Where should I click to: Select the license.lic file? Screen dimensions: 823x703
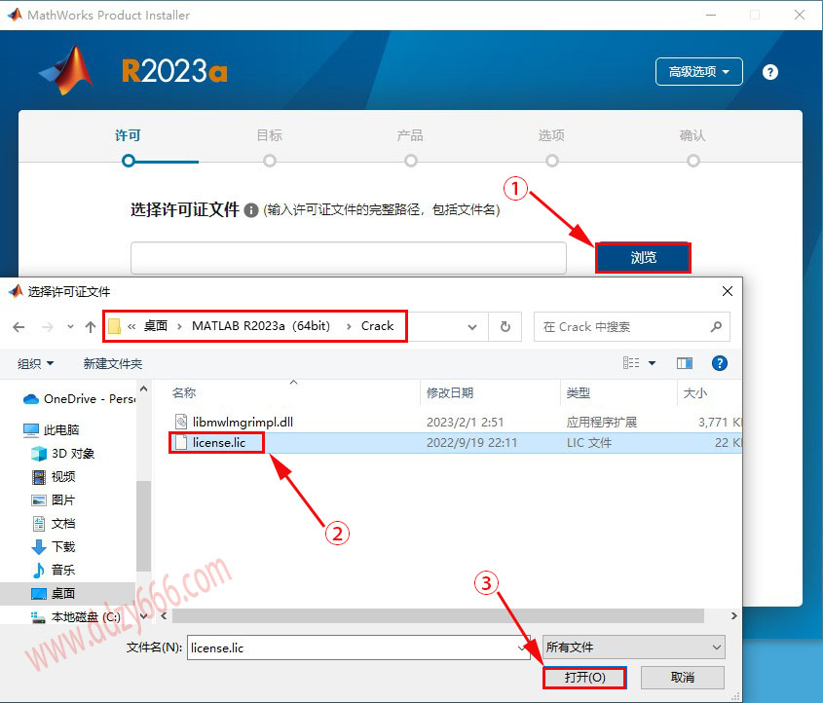pyautogui.click(x=219, y=443)
